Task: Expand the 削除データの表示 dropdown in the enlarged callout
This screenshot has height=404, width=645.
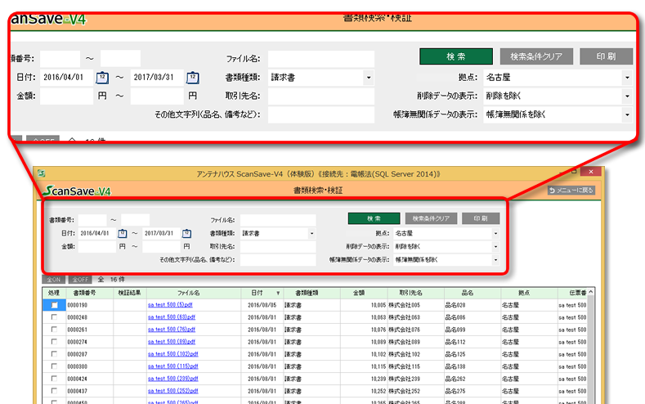Action: tap(626, 97)
